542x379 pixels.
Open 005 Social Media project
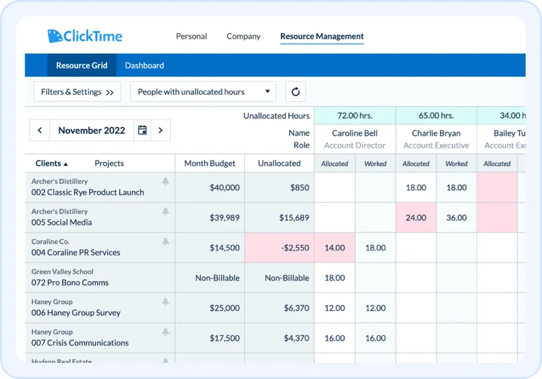61,222
